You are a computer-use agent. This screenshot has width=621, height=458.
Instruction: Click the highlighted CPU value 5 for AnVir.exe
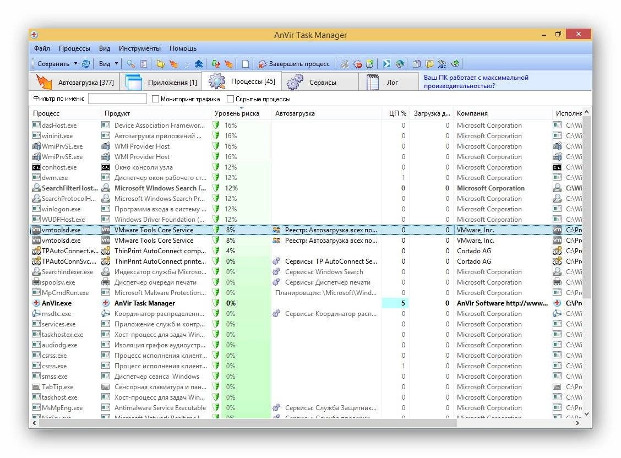click(x=396, y=303)
